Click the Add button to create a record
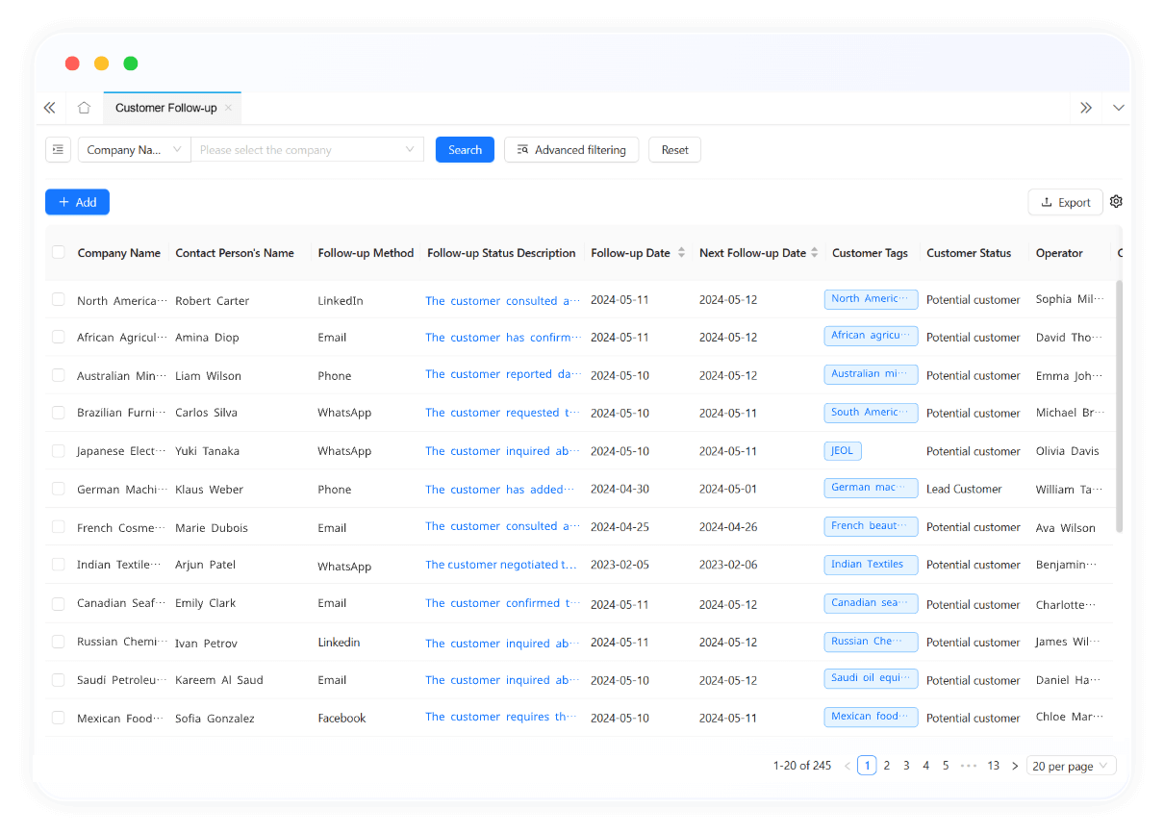 [77, 201]
